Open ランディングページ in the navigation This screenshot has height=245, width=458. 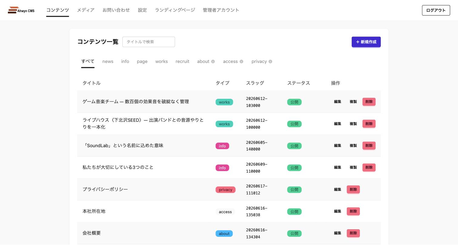pos(175,10)
